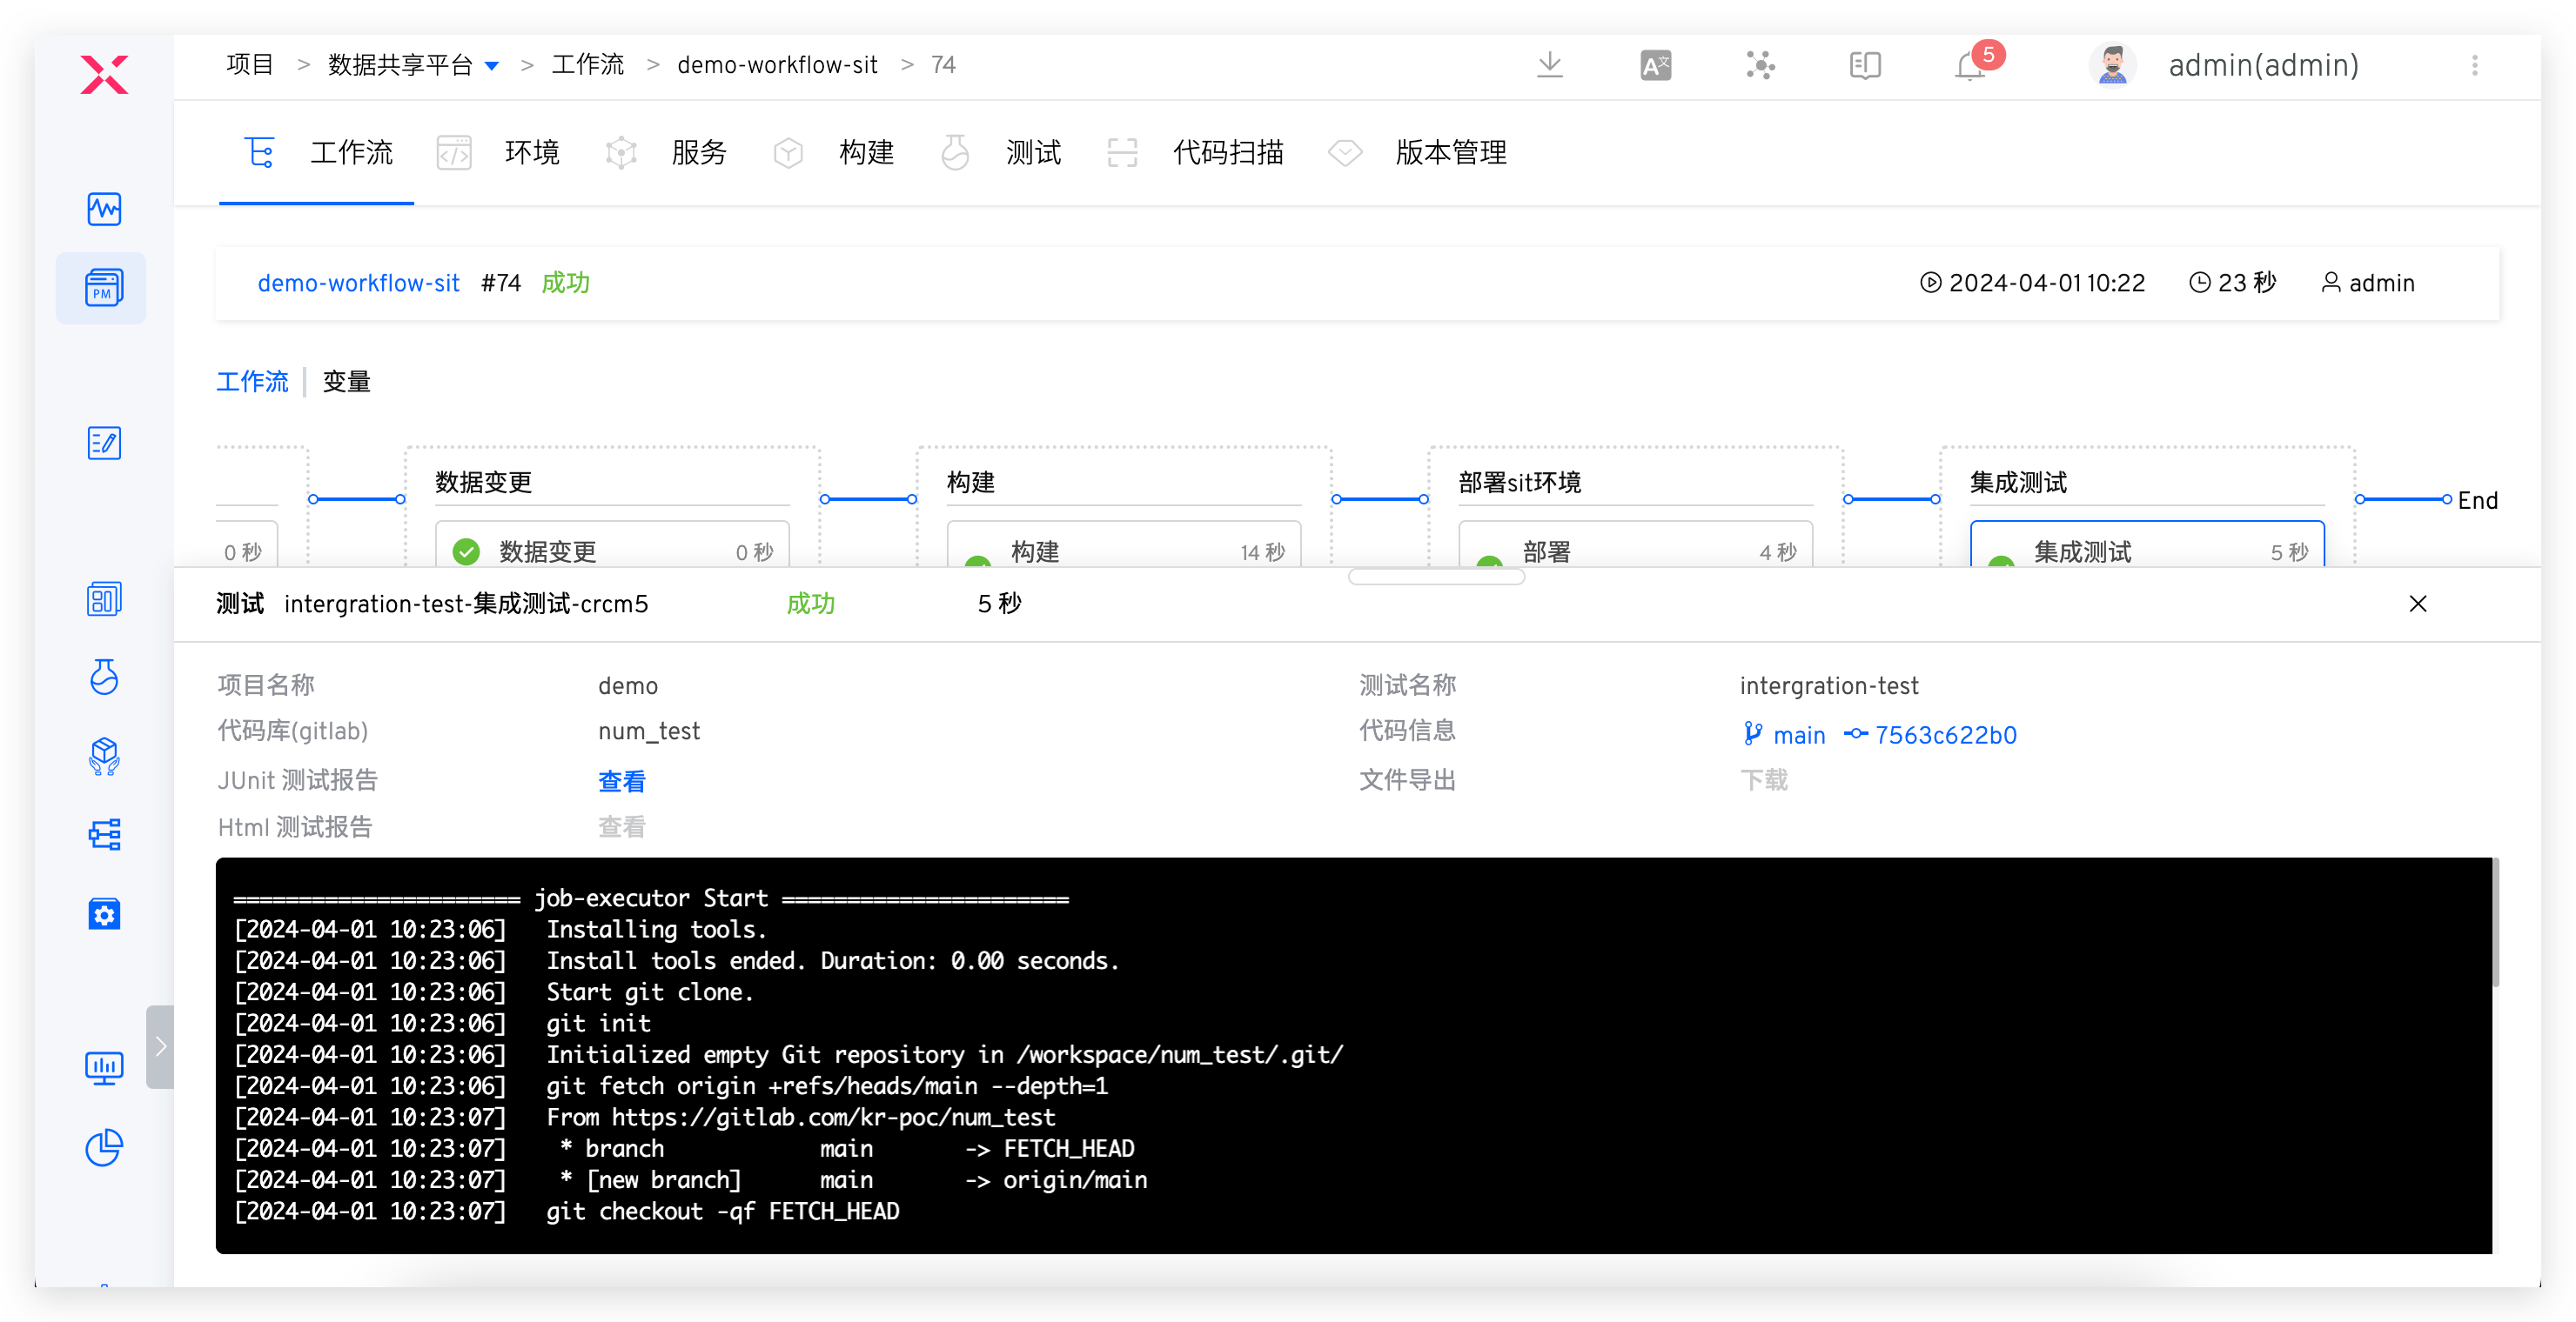Click the download icon in top bar
The image size is (2576, 1322).
[1549, 65]
